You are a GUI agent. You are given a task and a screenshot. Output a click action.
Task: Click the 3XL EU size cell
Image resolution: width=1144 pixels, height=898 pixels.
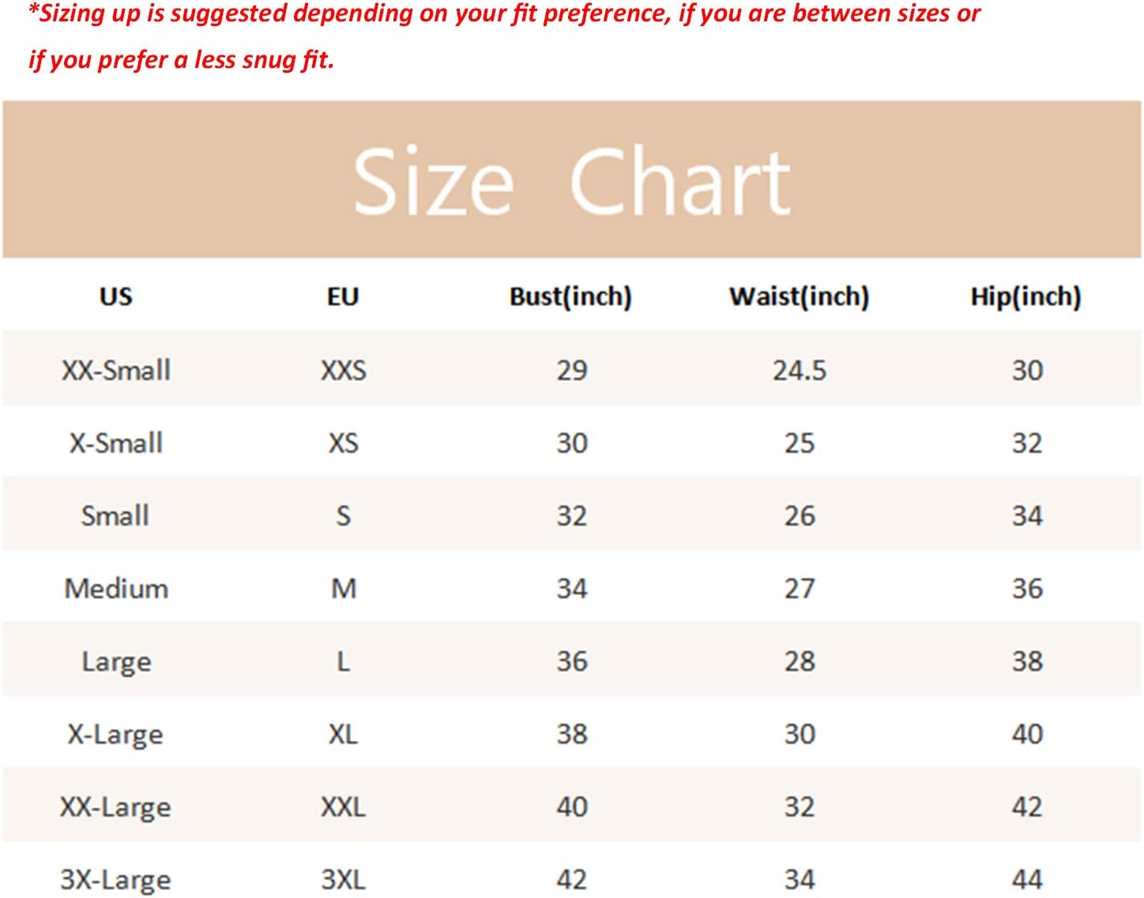coord(343,880)
